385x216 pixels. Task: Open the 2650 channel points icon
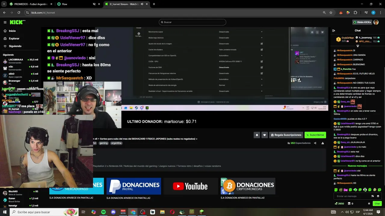(x=336, y=204)
